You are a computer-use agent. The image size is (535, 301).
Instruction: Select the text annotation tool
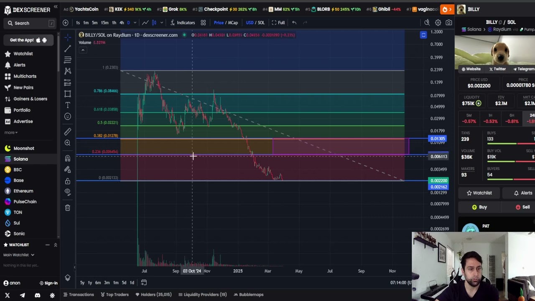[68, 105]
